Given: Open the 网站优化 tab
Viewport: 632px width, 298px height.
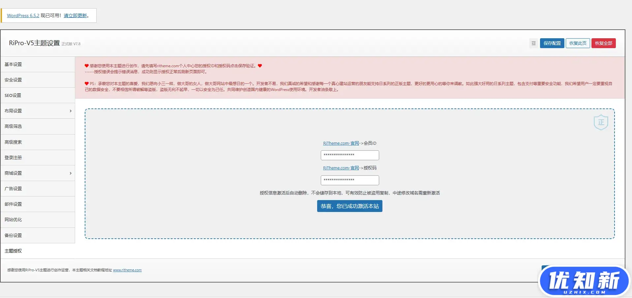Looking at the screenshot, I should (x=38, y=220).
